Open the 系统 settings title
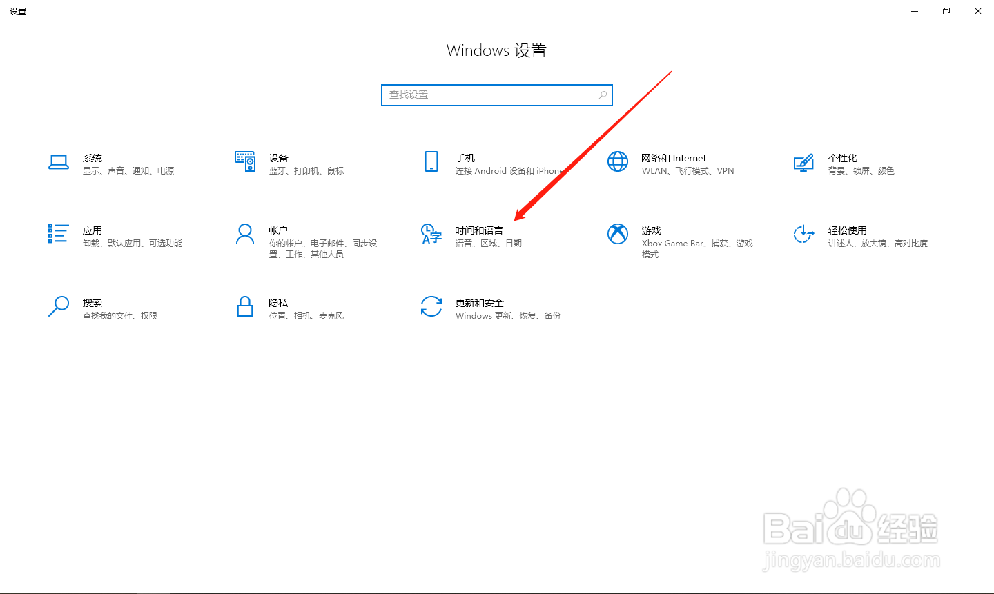 coord(92,158)
